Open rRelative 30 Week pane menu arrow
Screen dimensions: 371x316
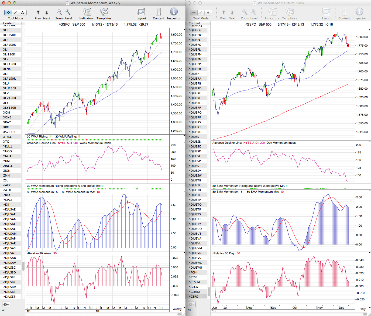pyautogui.click(x=184, y=253)
